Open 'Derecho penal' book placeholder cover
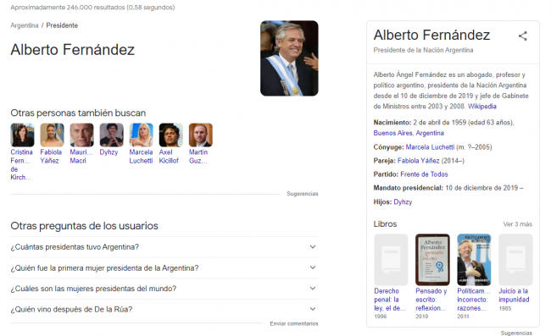This screenshot has height=336, width=551. [x=391, y=260]
